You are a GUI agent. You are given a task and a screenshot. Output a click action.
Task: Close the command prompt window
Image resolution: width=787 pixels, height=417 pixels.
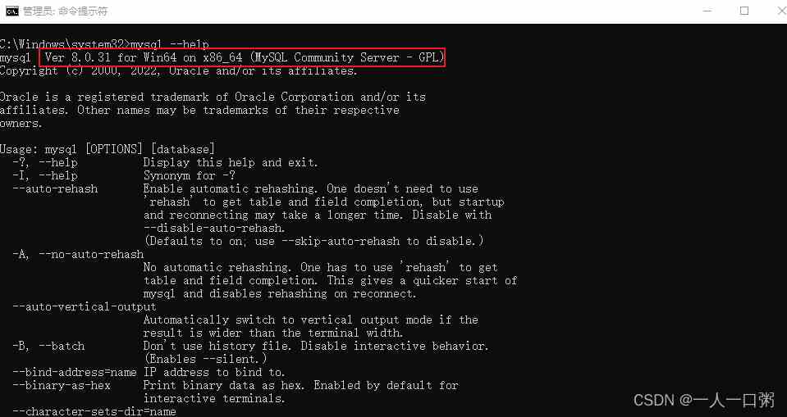782,11
